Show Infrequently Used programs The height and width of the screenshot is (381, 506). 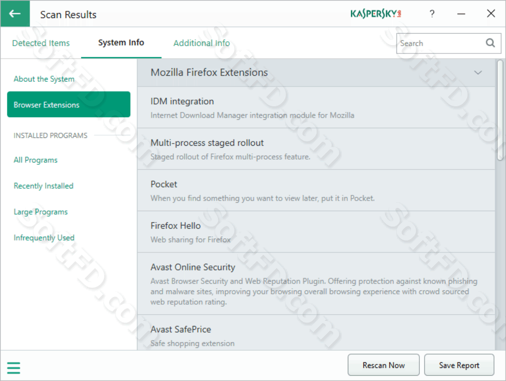coord(44,237)
